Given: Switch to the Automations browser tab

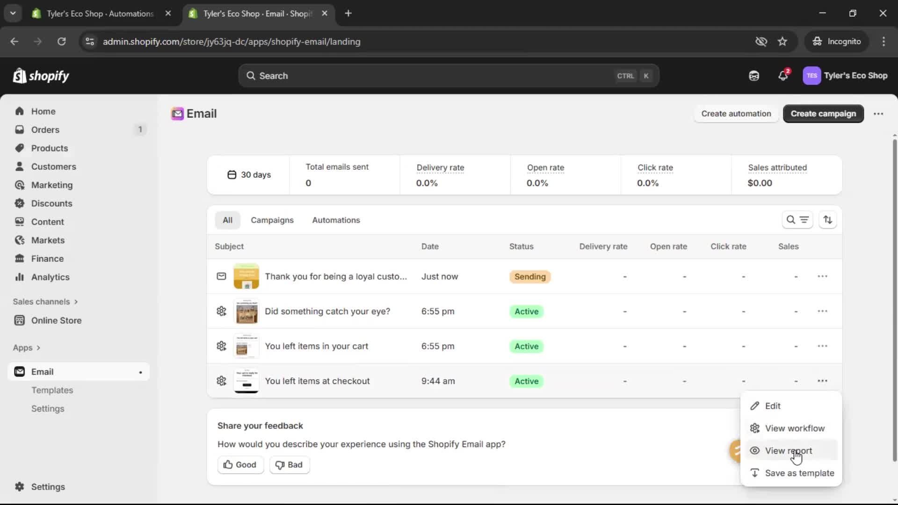Looking at the screenshot, I should [x=100, y=14].
